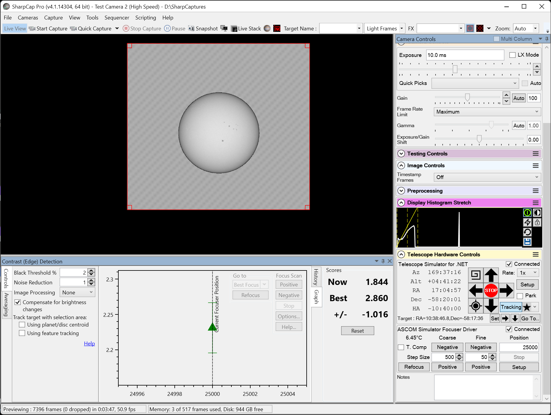Toggle focuser Connected checkbox

[509, 329]
